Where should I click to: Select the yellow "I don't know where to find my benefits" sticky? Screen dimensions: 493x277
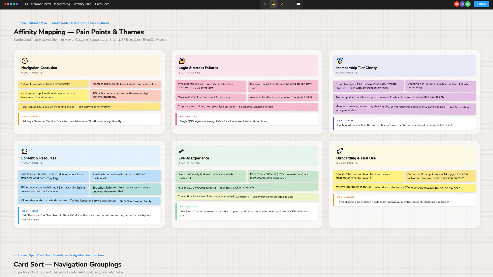coord(53,84)
